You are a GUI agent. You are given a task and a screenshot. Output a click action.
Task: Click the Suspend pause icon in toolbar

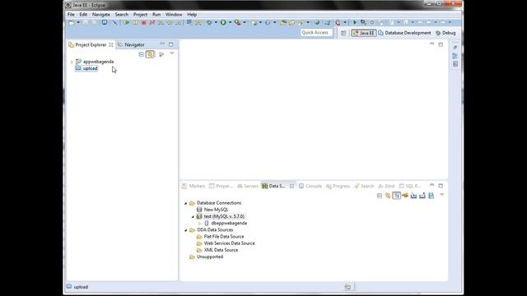coord(135,22)
